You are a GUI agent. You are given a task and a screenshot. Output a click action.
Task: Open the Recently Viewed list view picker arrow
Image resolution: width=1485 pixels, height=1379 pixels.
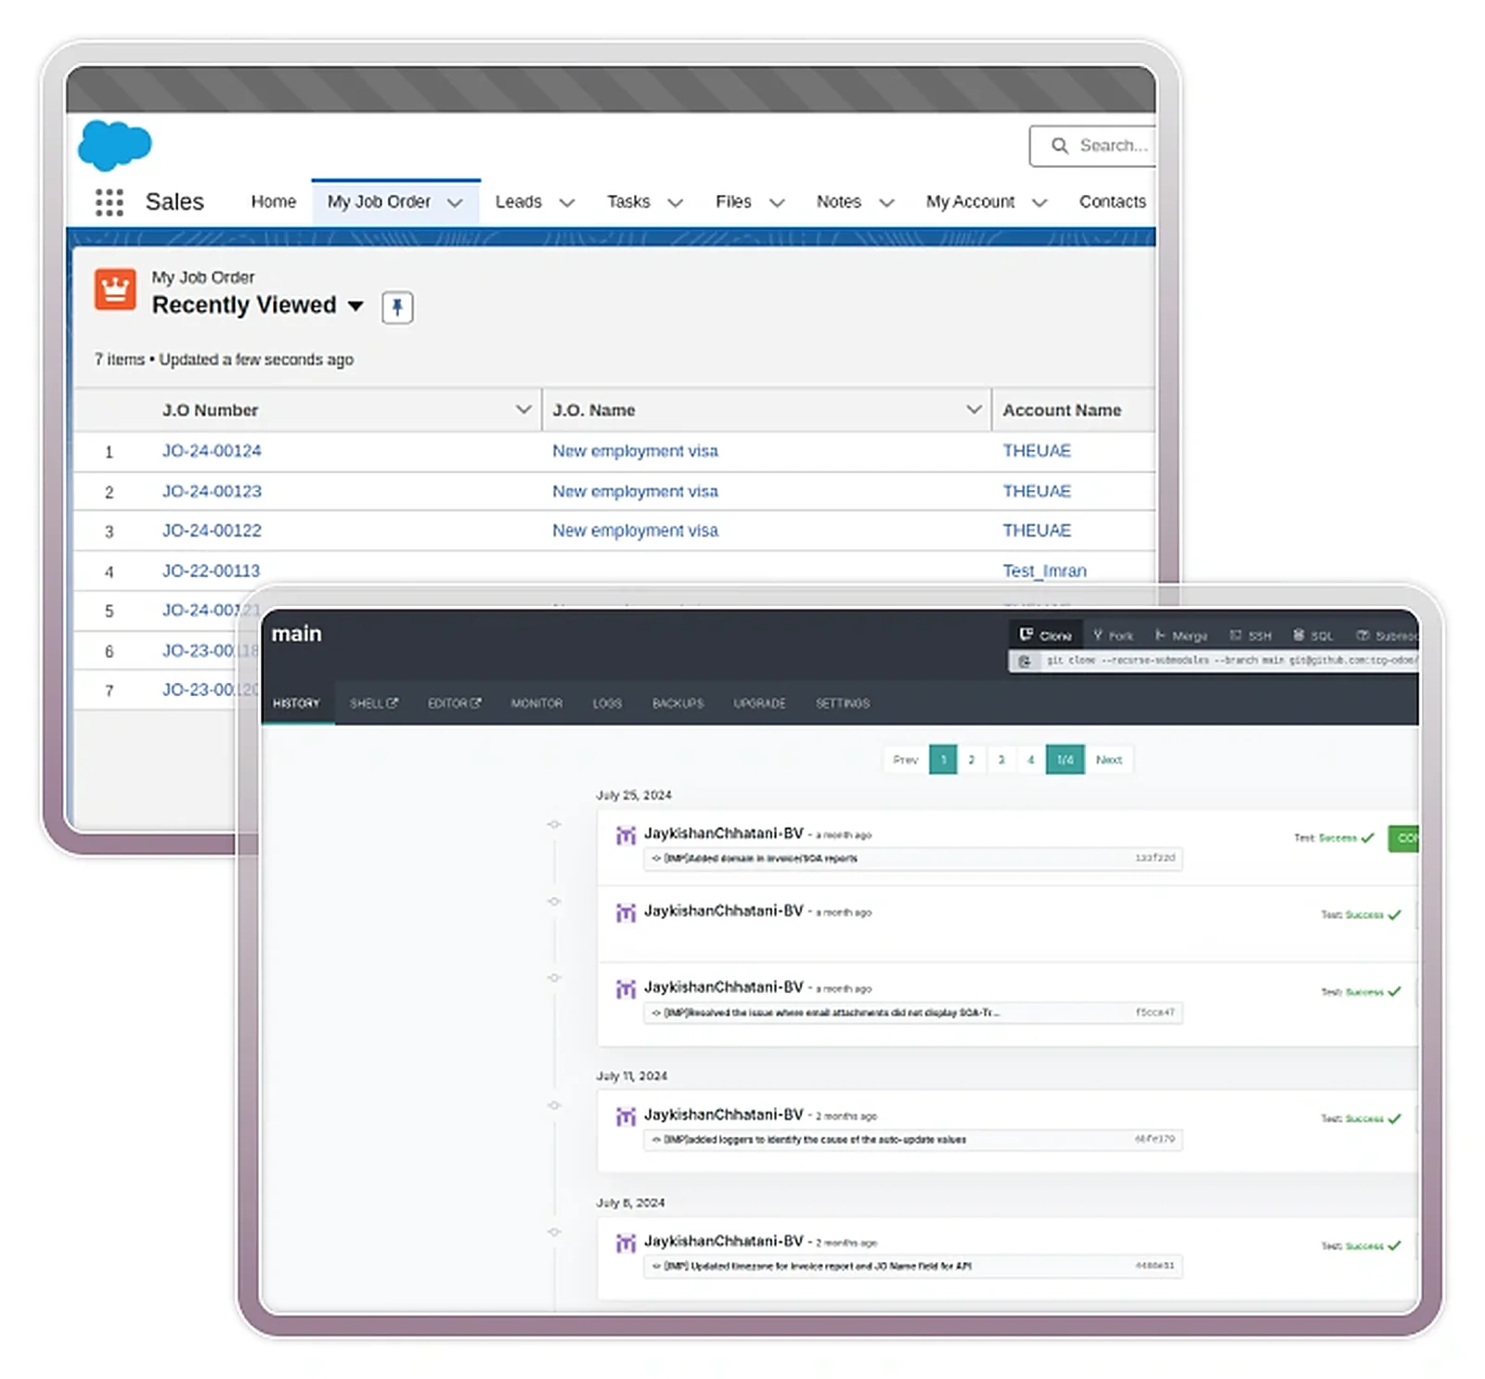(355, 306)
